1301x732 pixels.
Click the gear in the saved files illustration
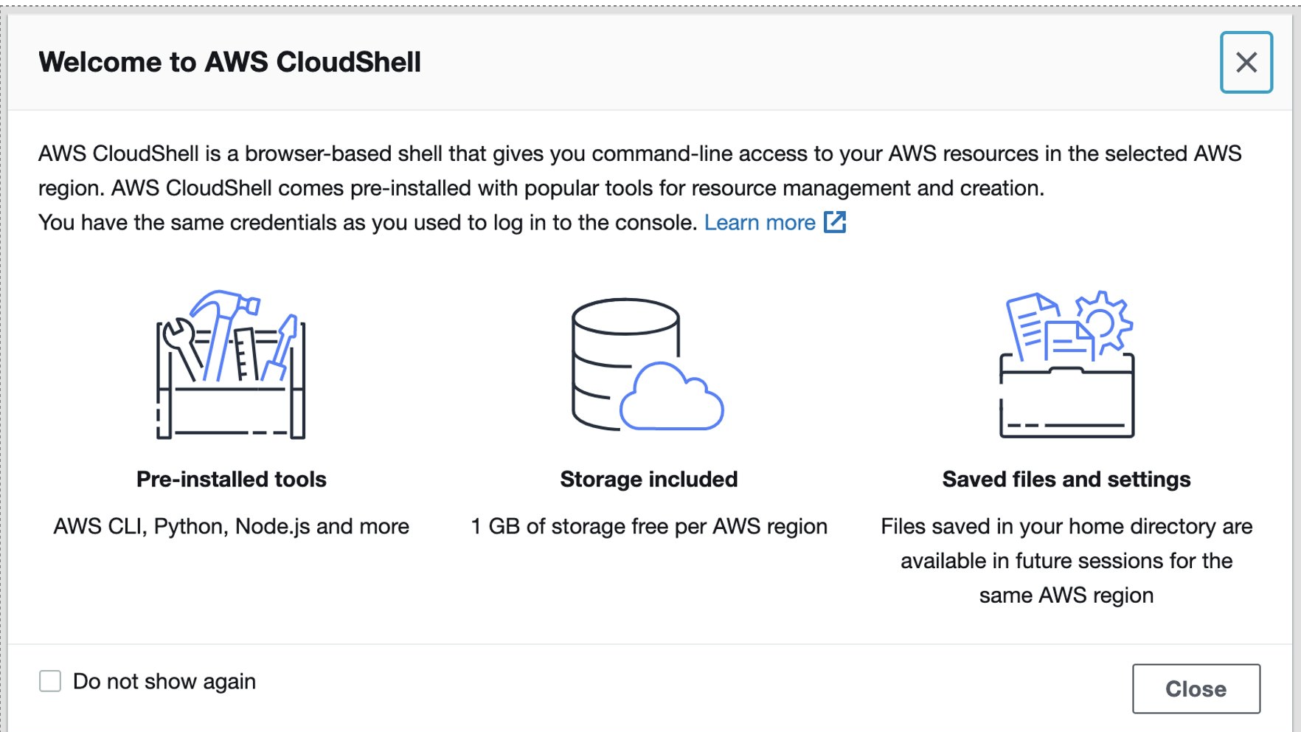coord(1103,322)
